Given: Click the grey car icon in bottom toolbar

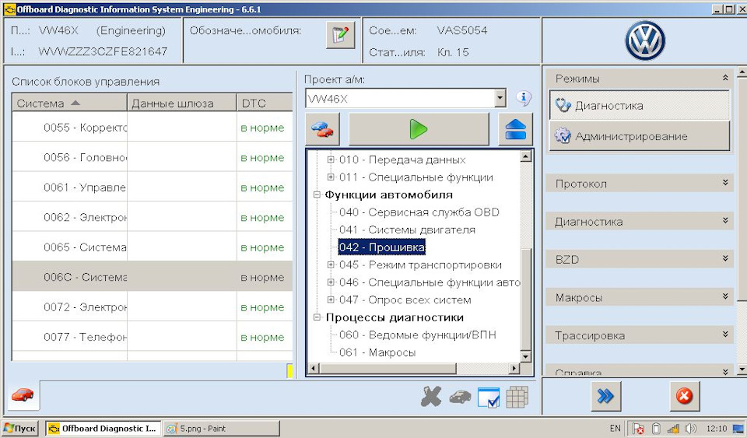Looking at the screenshot, I should [x=460, y=397].
